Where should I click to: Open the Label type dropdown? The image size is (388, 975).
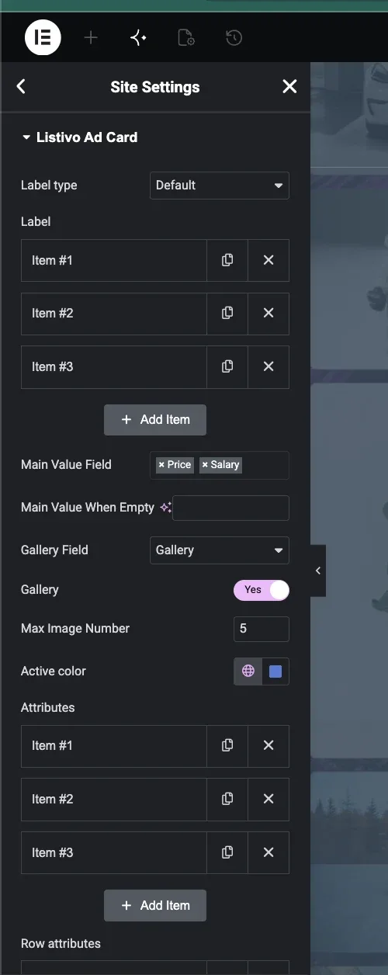point(220,185)
